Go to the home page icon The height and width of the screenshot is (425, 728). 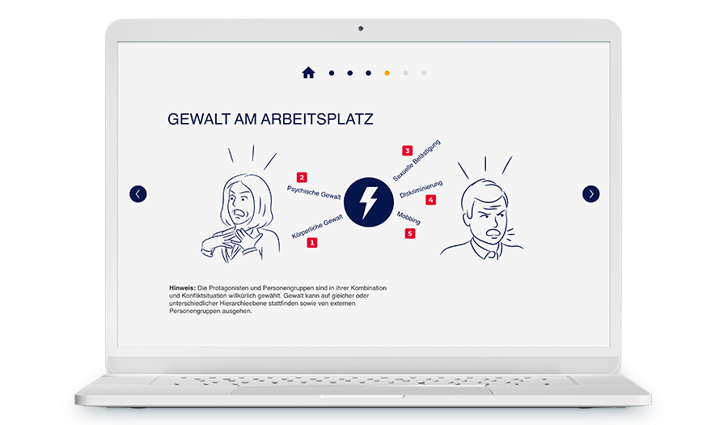point(308,73)
